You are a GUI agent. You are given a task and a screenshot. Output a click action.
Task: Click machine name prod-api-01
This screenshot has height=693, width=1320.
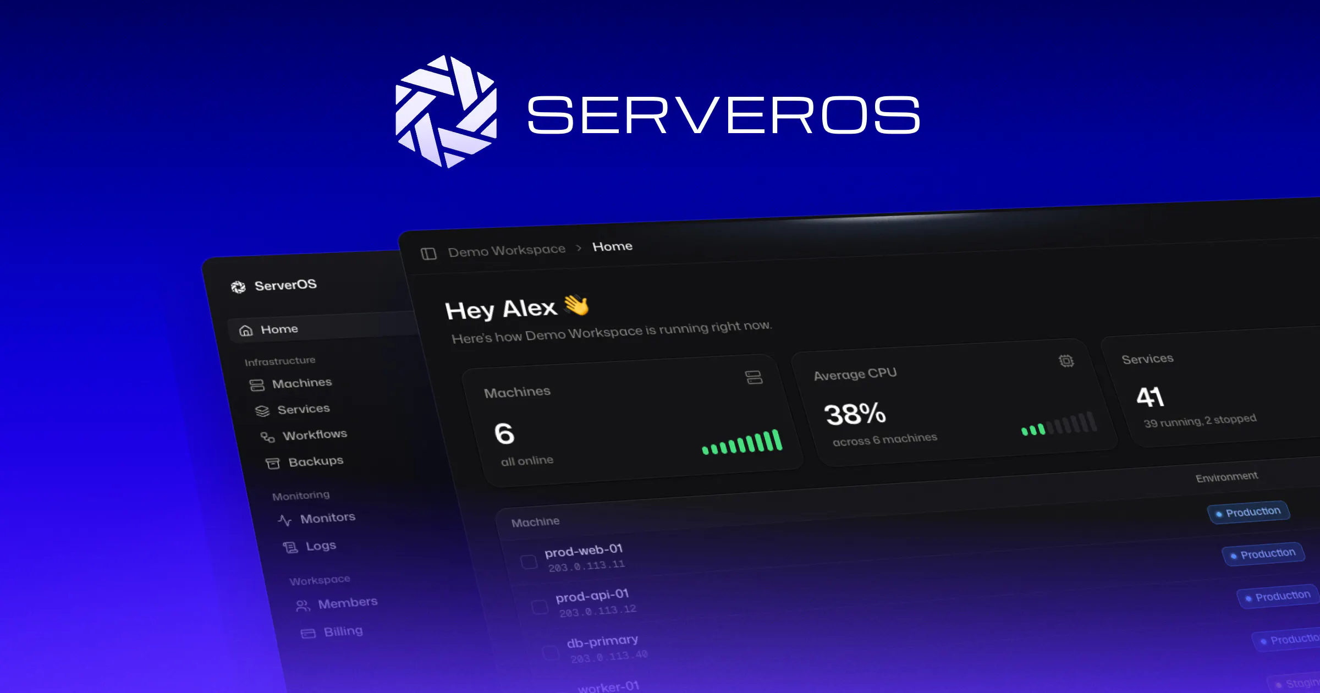click(x=592, y=596)
